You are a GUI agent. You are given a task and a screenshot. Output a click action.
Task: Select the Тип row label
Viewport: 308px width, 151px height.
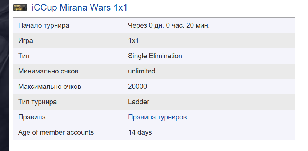point(24,56)
